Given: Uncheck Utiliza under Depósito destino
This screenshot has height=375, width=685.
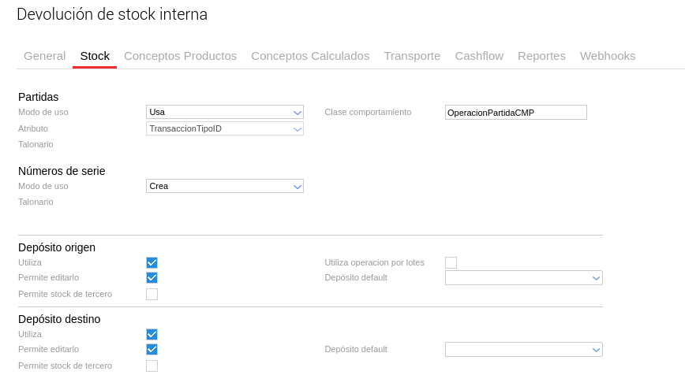Looking at the screenshot, I should tap(152, 335).
